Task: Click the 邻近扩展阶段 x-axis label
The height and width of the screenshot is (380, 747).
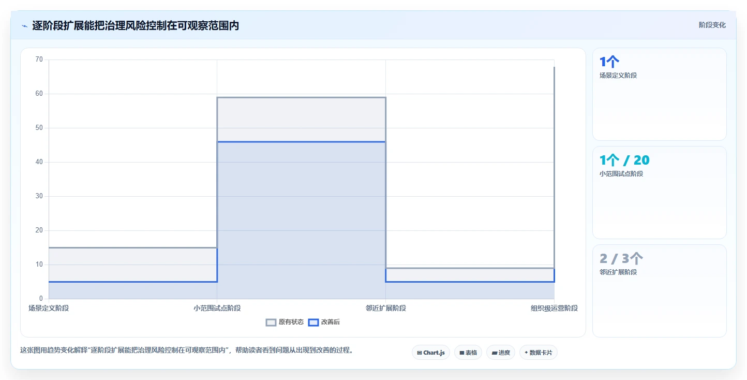Action: pyautogui.click(x=386, y=308)
